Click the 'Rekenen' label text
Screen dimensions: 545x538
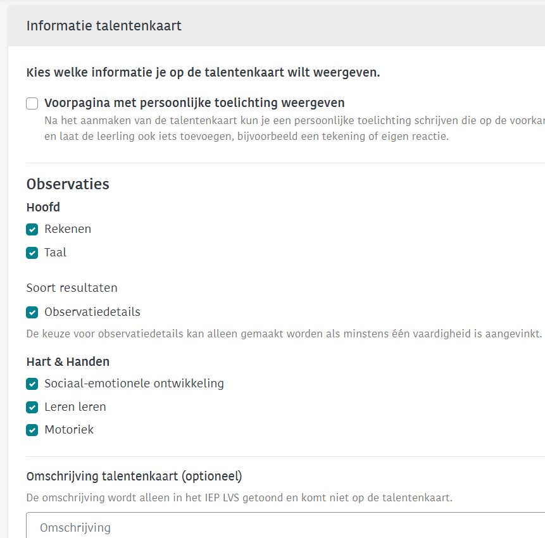[x=68, y=229]
